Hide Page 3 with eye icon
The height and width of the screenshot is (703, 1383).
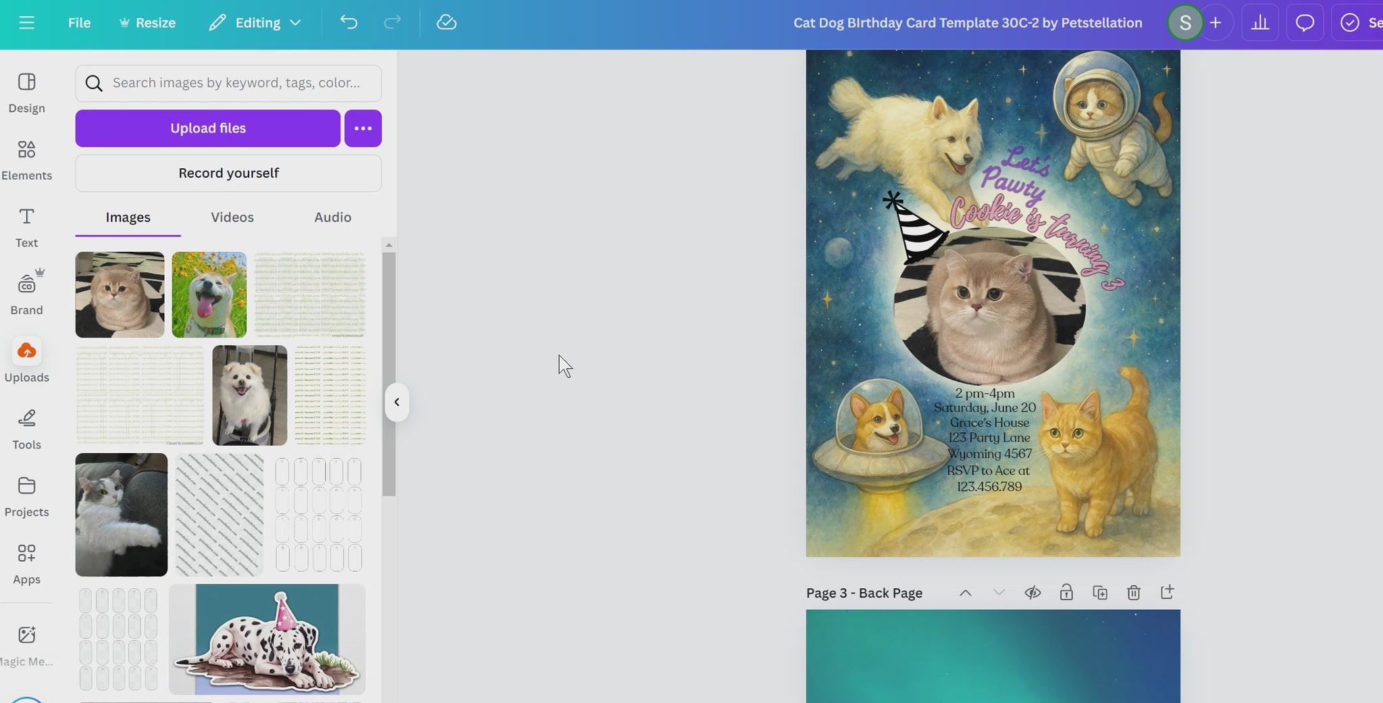(1033, 592)
